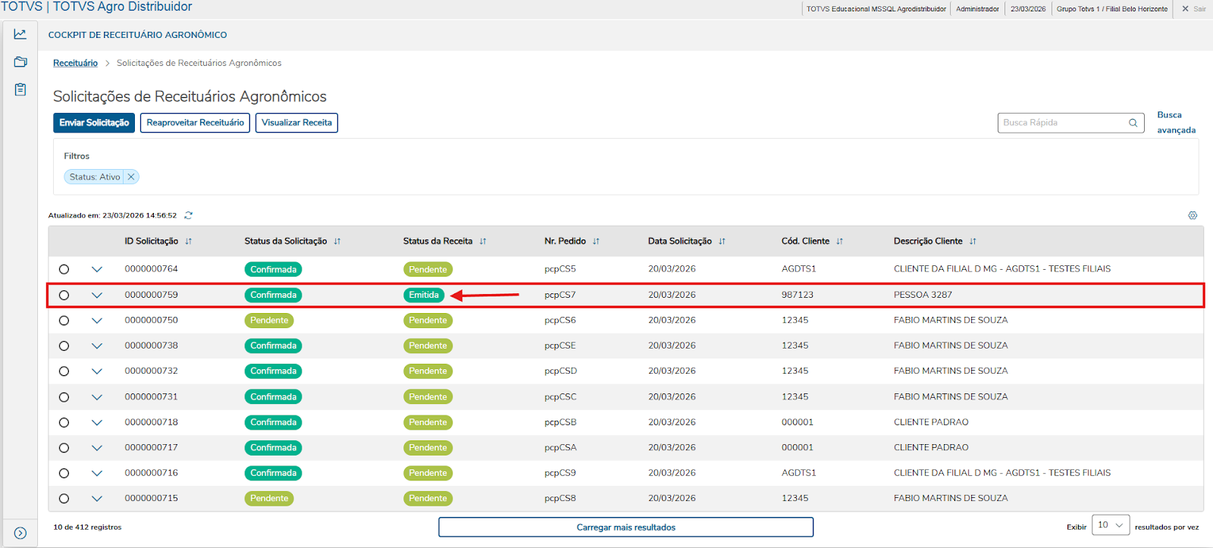Sort by Nr. Pedido column arrows

point(596,241)
